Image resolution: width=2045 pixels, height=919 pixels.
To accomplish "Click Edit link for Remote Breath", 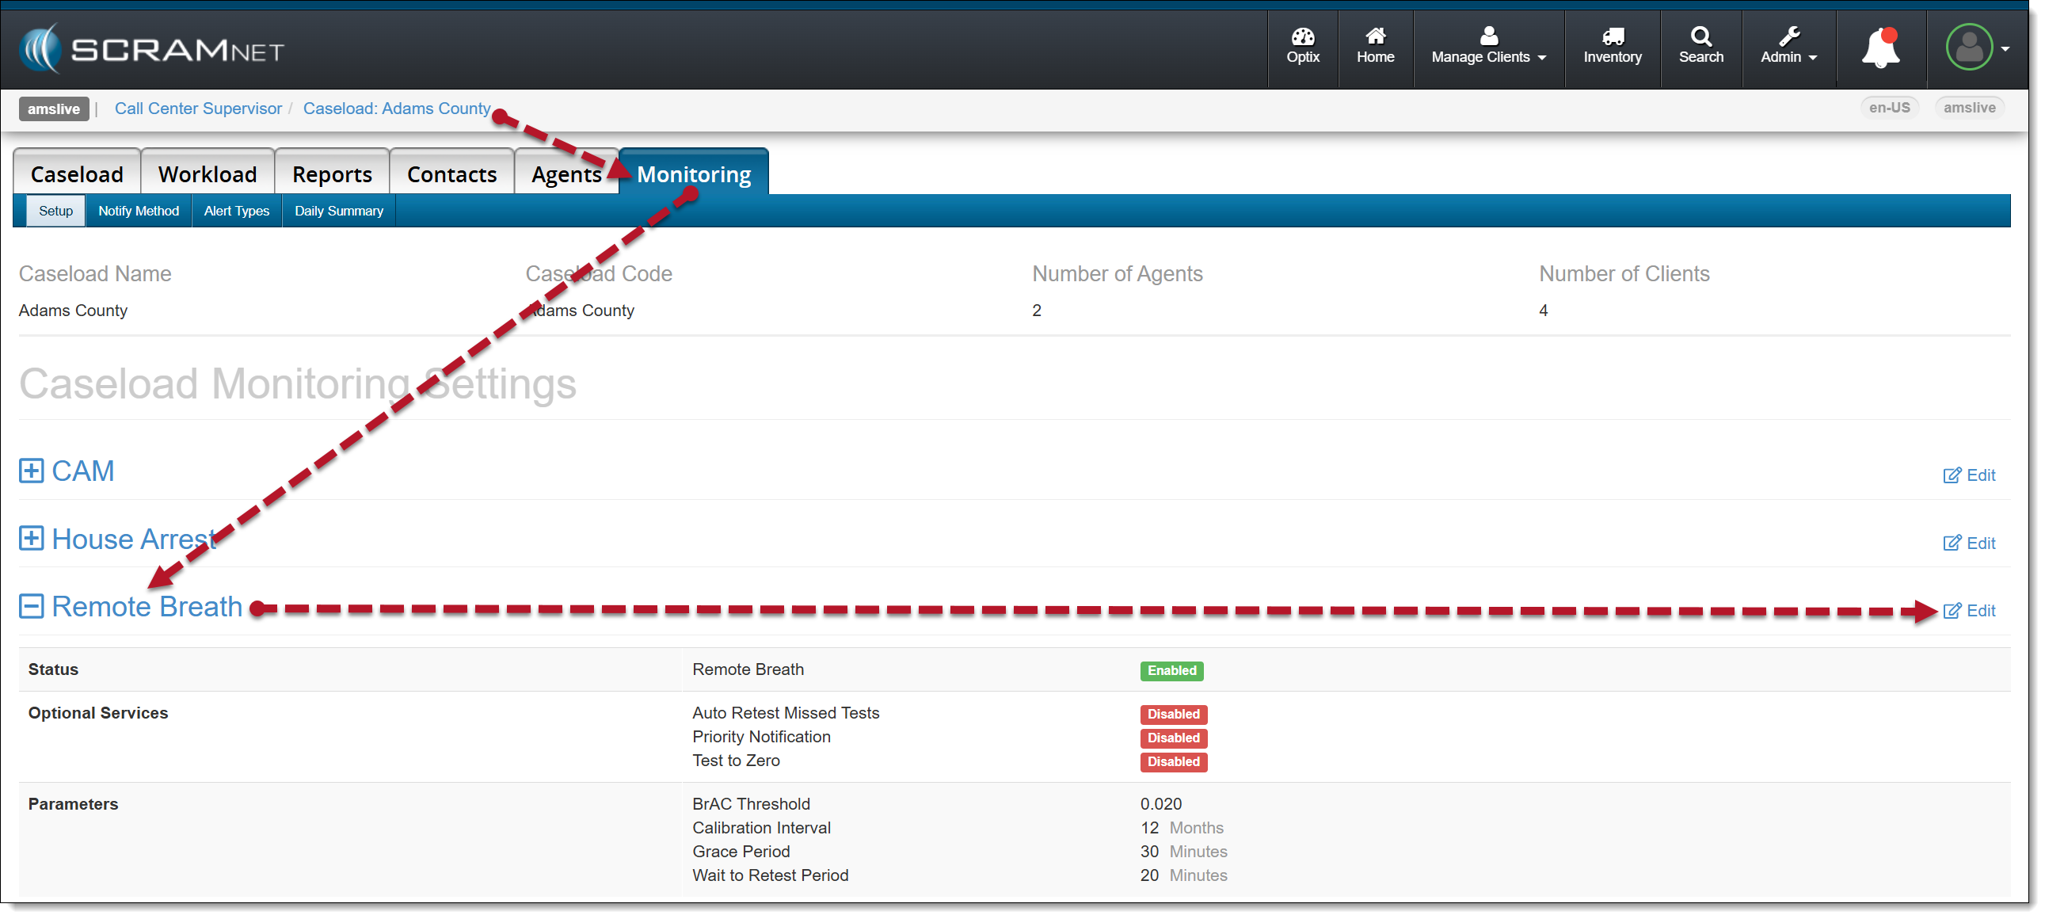I will 1979,611.
